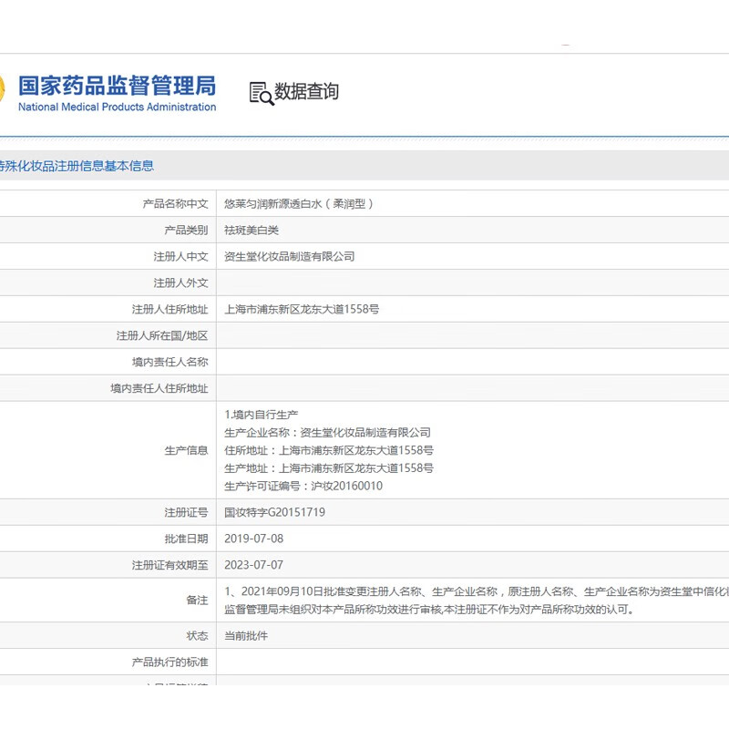
Task: Click the 产品名称中文 label
Action: [175, 203]
